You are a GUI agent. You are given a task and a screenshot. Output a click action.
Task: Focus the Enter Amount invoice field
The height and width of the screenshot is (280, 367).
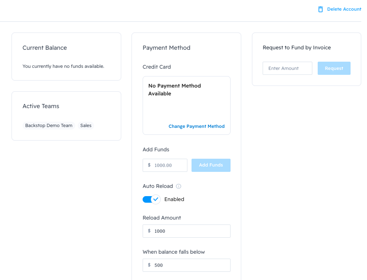(287, 68)
